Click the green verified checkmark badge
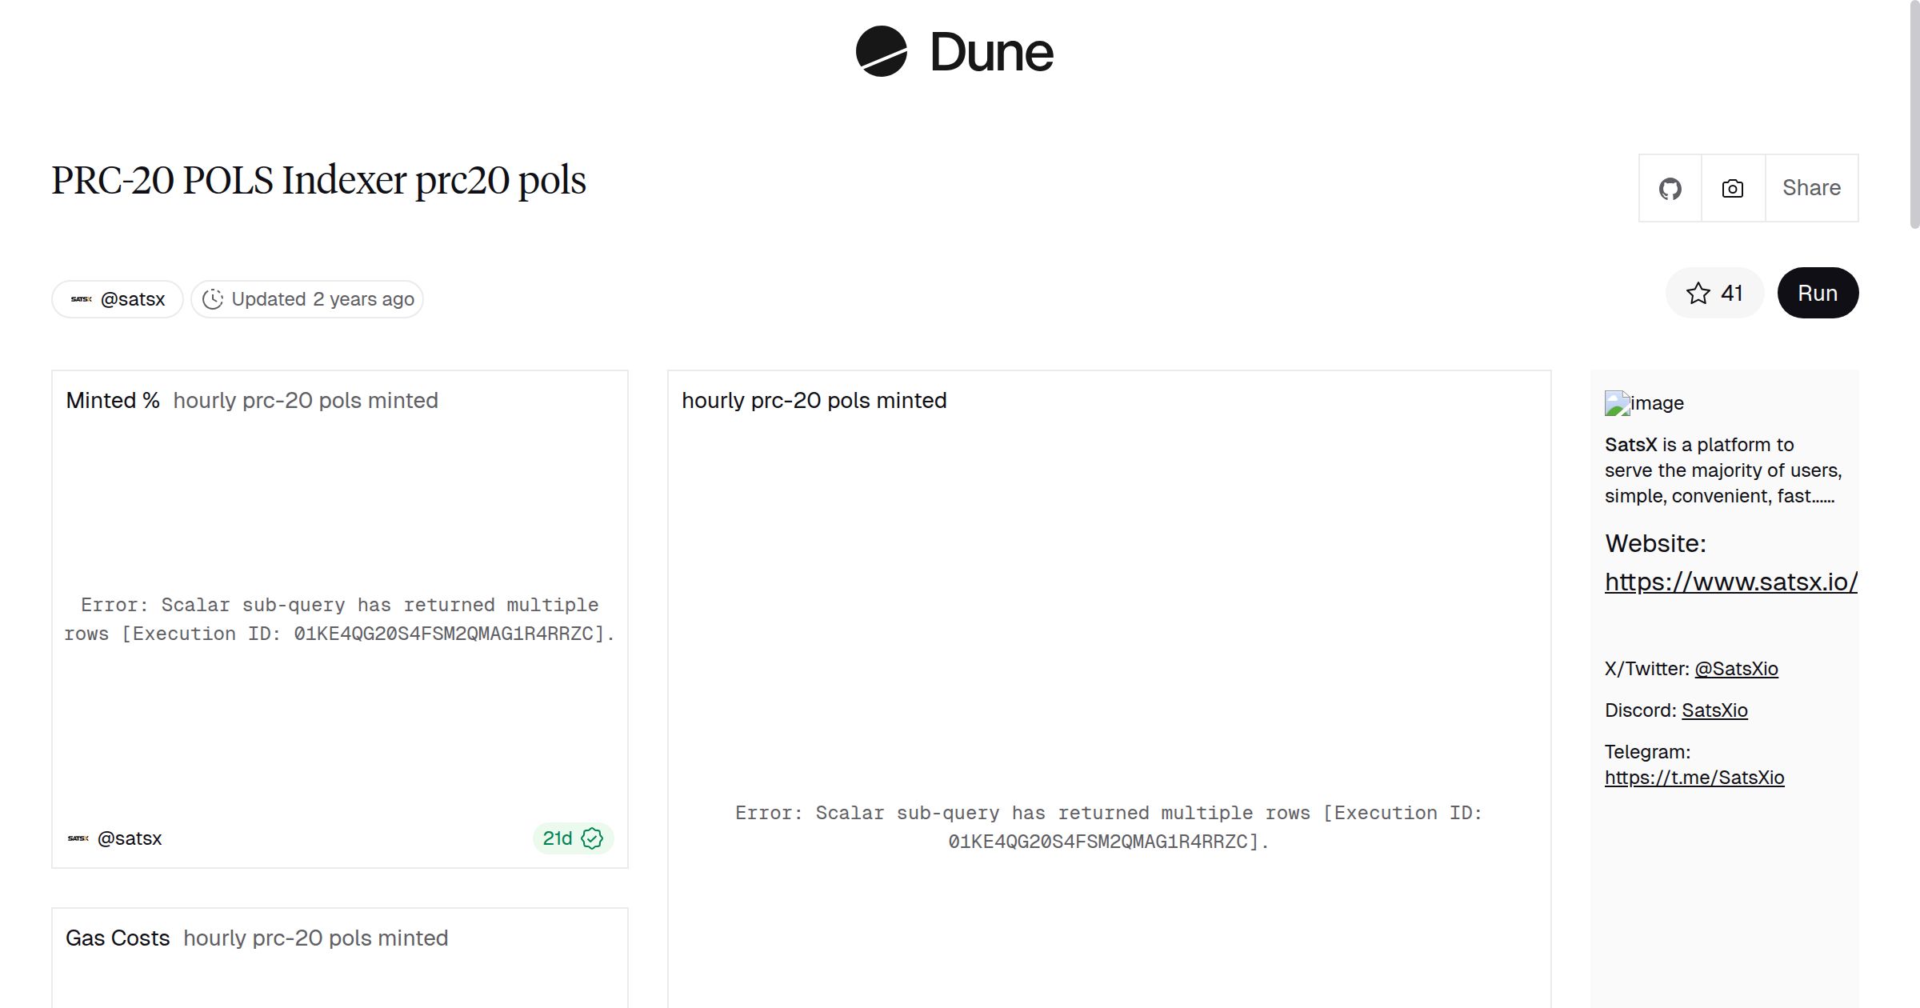The width and height of the screenshot is (1920, 1008). (592, 838)
